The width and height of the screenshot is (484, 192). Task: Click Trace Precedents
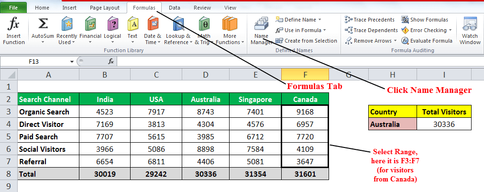[370, 20]
